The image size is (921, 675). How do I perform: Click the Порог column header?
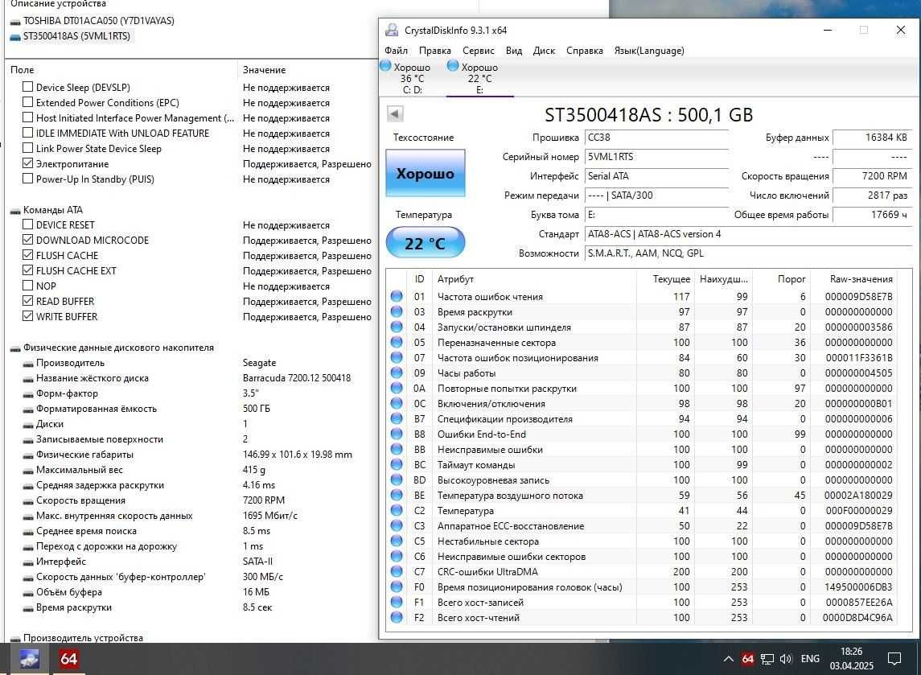[791, 278]
